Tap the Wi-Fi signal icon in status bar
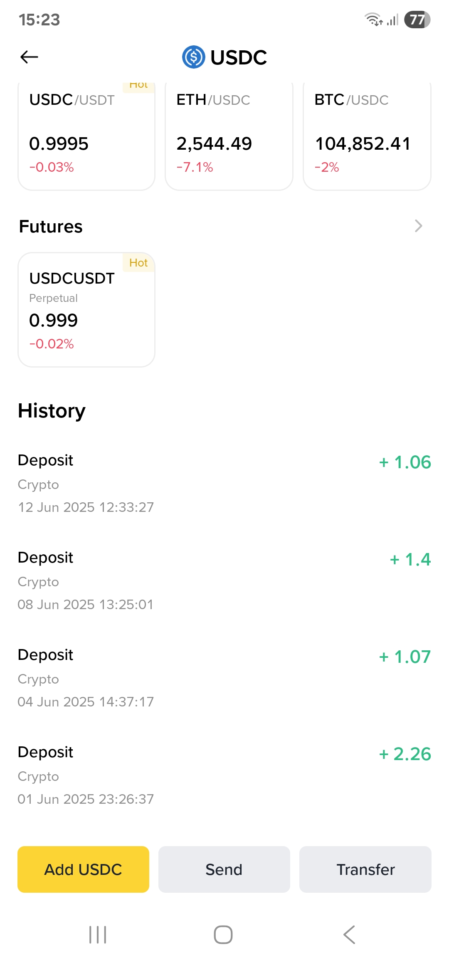 374,19
